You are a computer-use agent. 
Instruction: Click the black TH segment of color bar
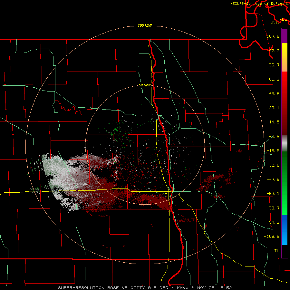(x=285, y=251)
